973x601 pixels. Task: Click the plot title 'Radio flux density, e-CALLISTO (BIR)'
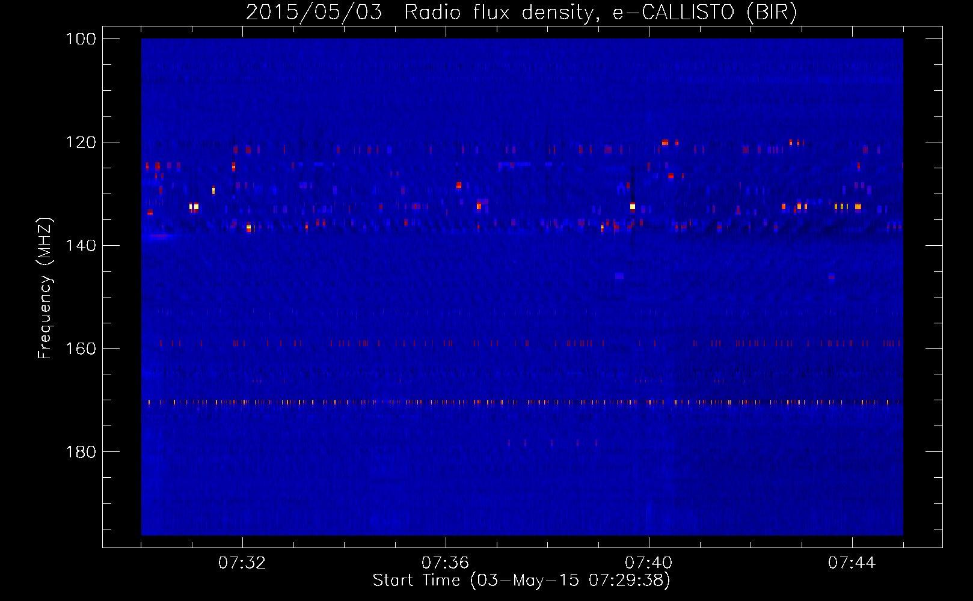click(601, 13)
